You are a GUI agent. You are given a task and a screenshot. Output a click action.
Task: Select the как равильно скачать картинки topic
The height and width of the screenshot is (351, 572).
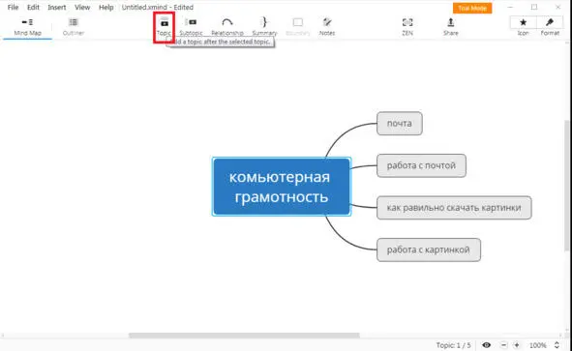coord(454,208)
